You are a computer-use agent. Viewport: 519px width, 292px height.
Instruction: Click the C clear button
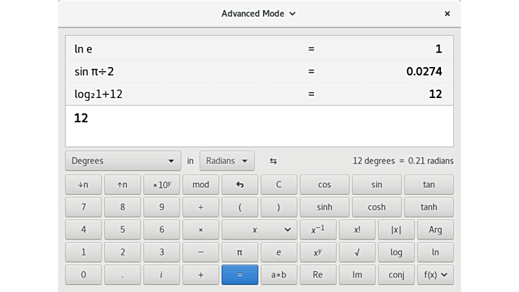279,185
